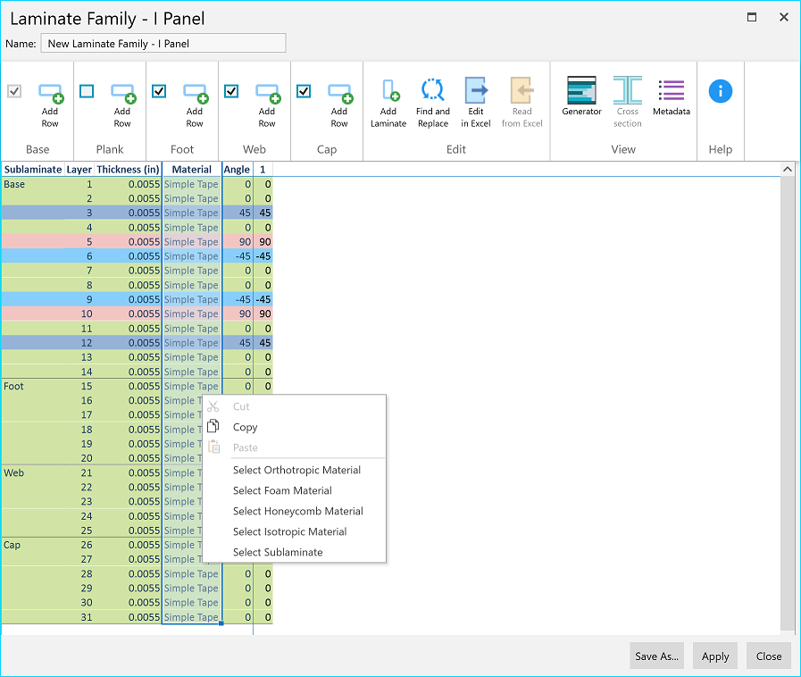Click the vertical scrollbar track
Viewport: 801px width, 677px height.
[788, 403]
